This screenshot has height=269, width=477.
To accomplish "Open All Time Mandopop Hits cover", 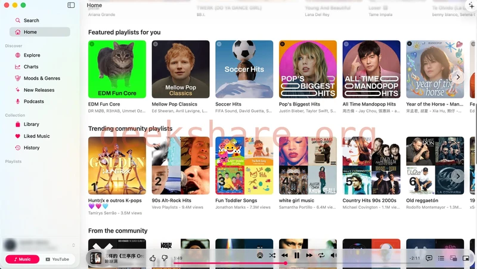I will pyautogui.click(x=371, y=69).
